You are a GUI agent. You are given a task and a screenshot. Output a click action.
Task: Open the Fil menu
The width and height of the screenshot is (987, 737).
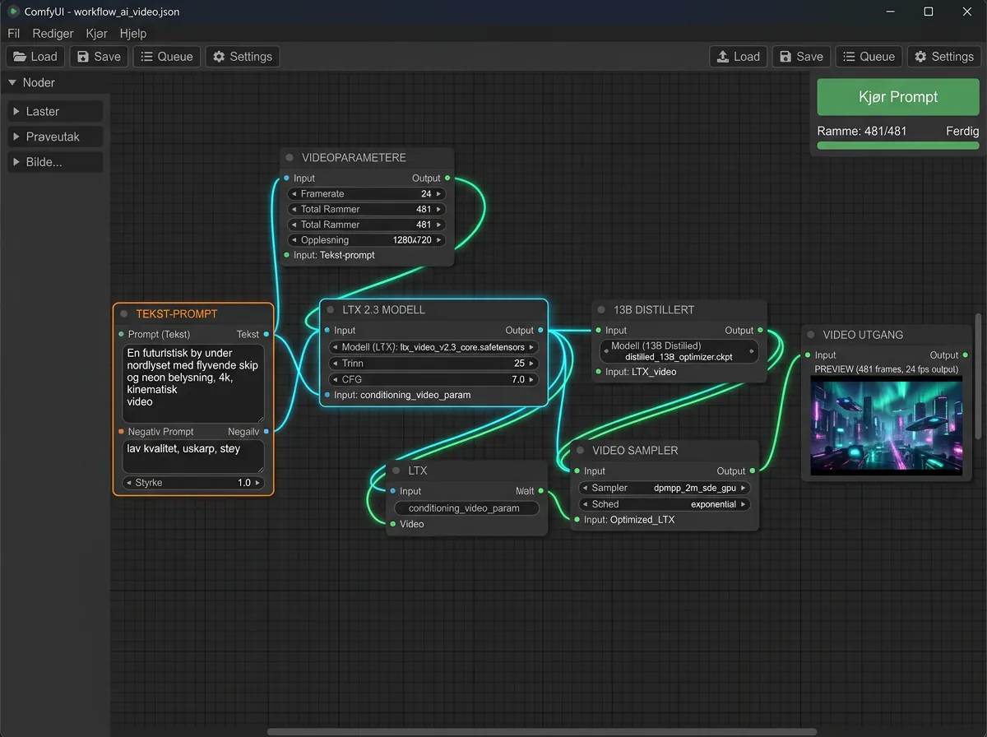click(13, 34)
